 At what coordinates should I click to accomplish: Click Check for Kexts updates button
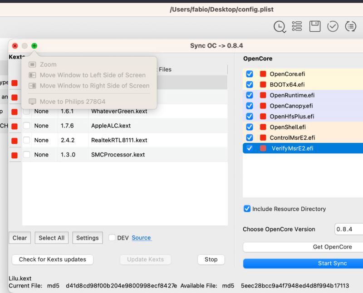click(52, 259)
